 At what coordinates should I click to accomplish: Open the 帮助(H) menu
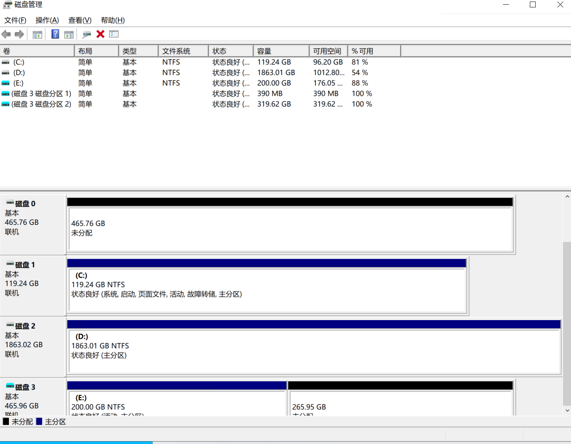[x=113, y=20]
